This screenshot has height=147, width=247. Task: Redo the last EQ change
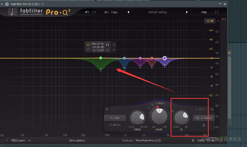(x=94, y=12)
